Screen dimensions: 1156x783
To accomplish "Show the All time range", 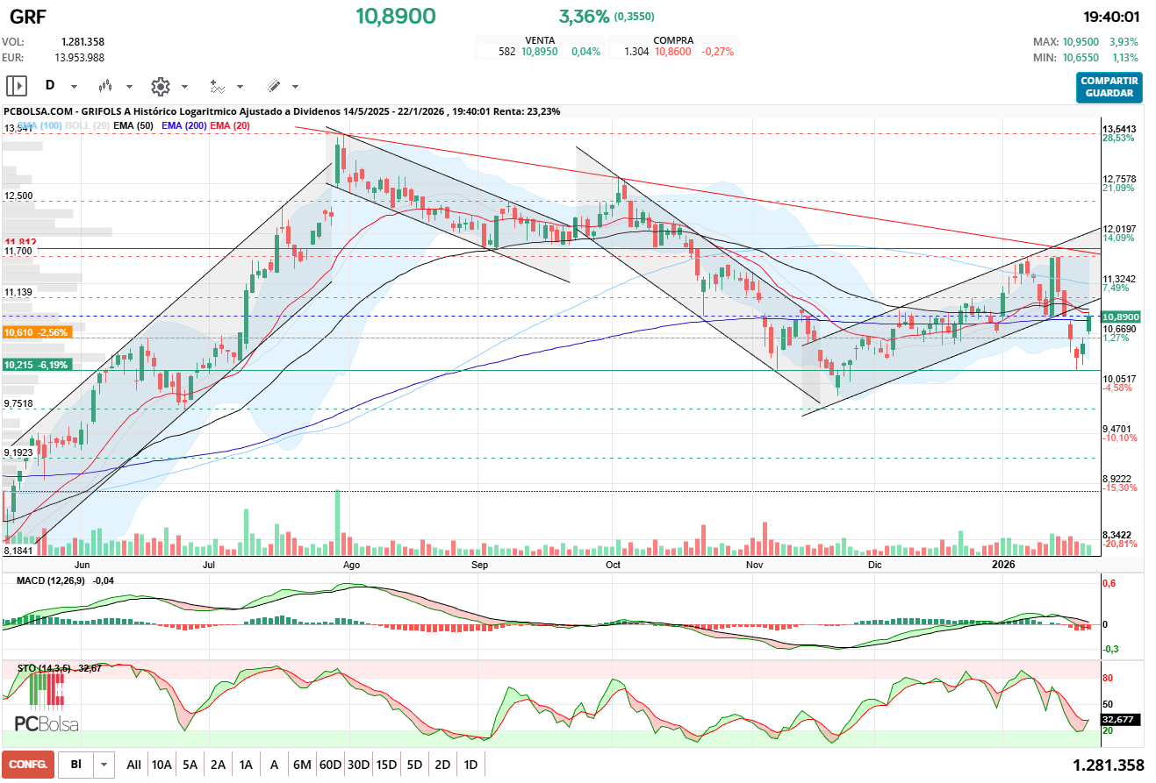I will [x=133, y=765].
